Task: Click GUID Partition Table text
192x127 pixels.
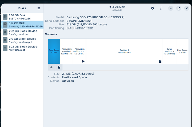Action: pos(80,28)
